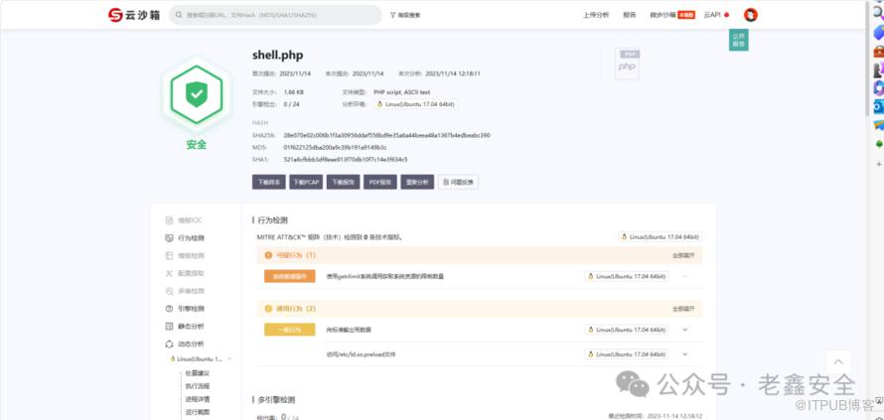Click the 云沙箱 logo in header
Viewport: 884px width, 420px height.
134,15
